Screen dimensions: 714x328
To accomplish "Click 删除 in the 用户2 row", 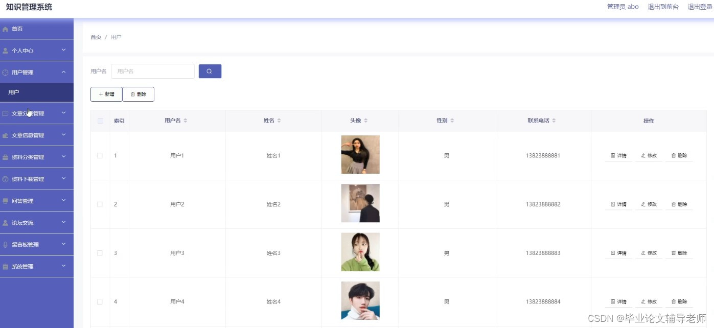I will coord(679,204).
